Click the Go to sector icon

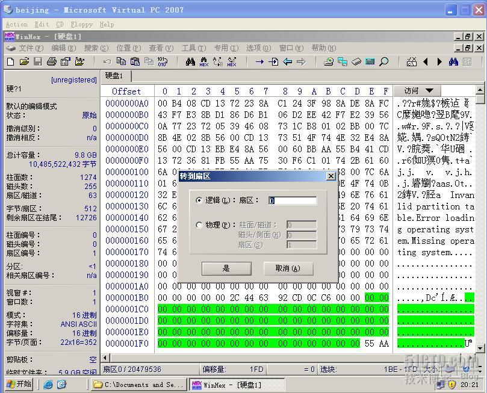pos(273,61)
